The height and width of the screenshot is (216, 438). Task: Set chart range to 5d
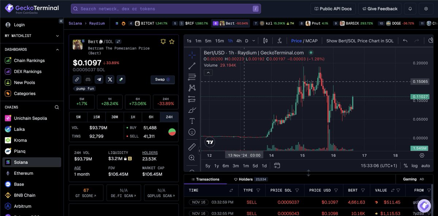[x=255, y=166]
